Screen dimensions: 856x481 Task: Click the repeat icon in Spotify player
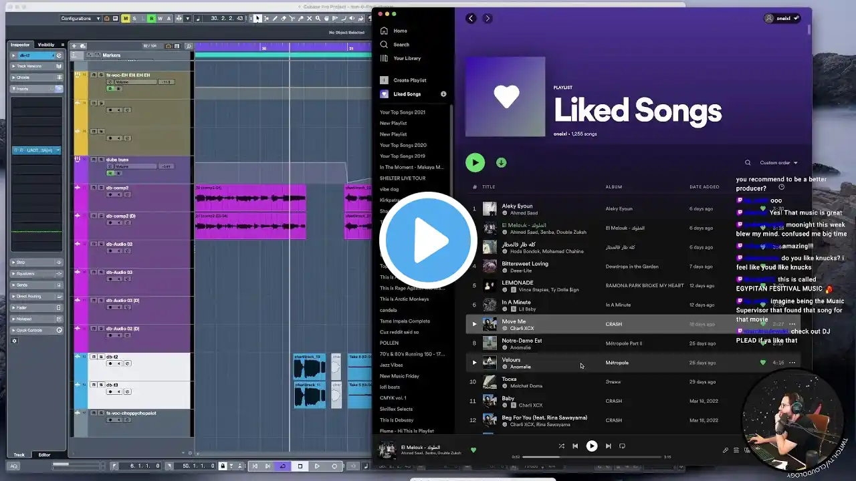click(622, 446)
